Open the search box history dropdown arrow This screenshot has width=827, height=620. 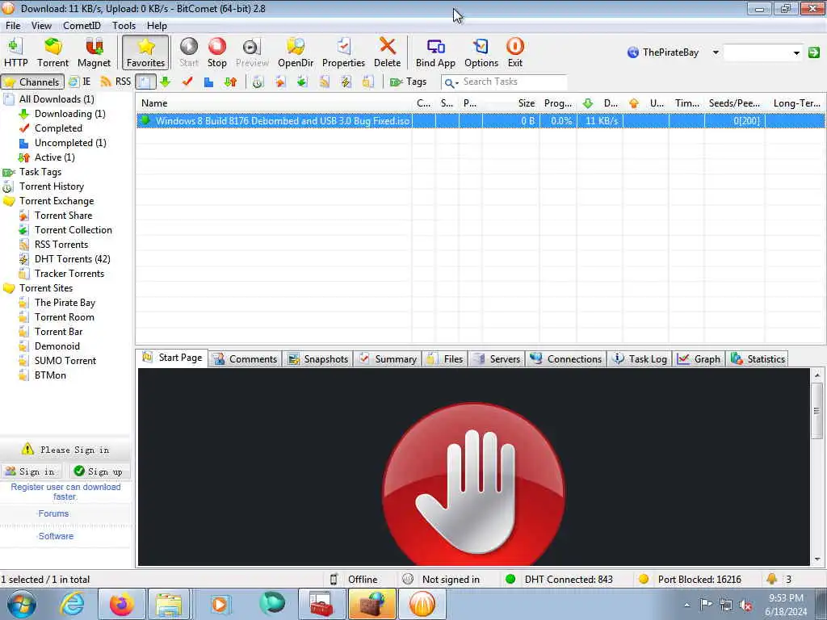click(x=796, y=52)
